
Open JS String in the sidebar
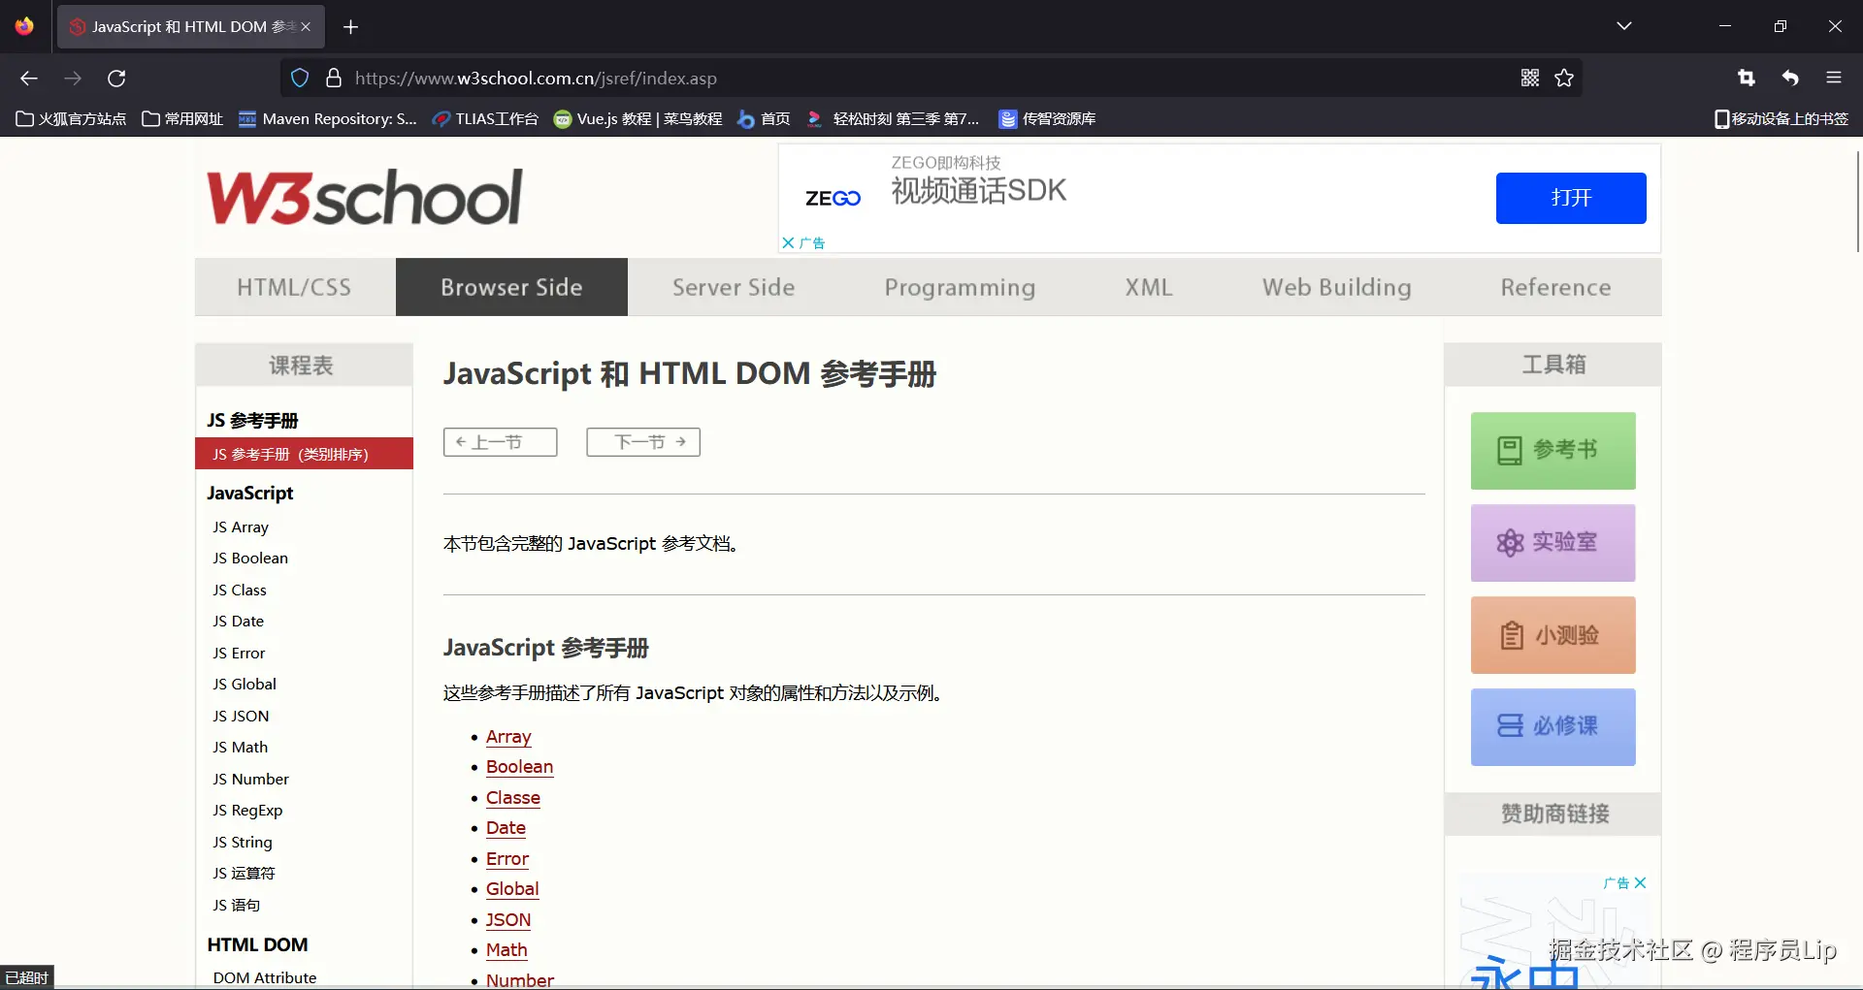click(243, 843)
